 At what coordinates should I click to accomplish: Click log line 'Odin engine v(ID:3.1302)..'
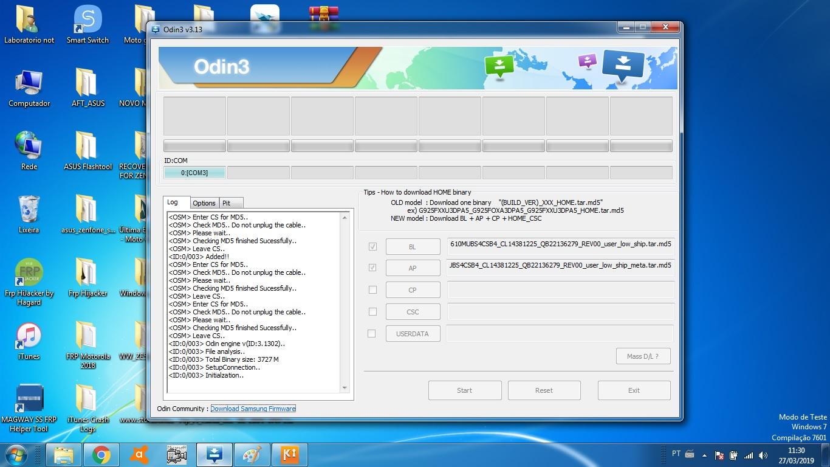(x=227, y=344)
